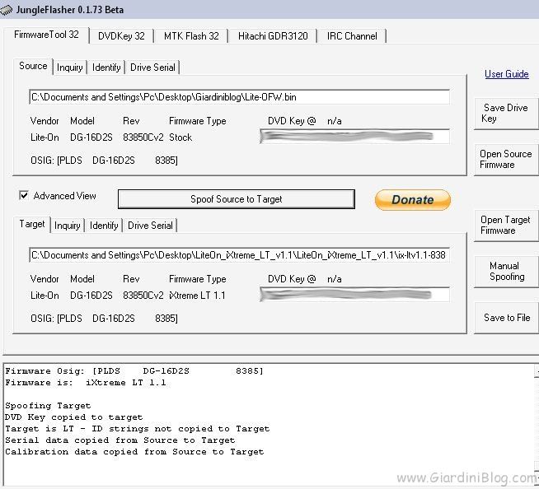Click the Lite-OFW.bin source path field
Screen dimensions: 539x489
(x=239, y=97)
